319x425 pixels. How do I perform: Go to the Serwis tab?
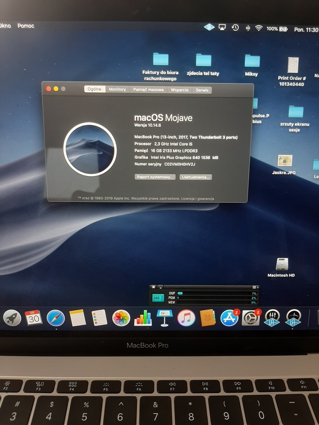click(202, 90)
